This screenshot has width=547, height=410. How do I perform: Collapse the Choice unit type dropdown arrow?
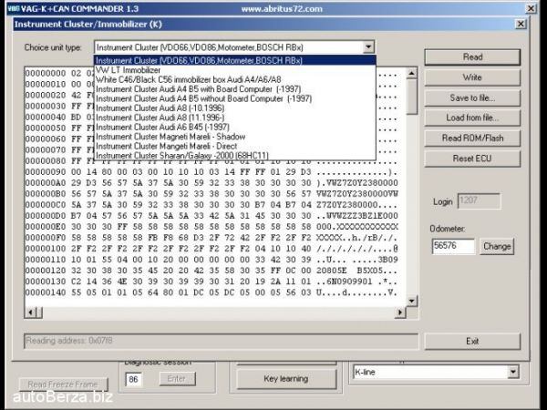pos(368,47)
